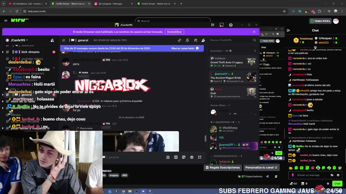Click Discord screen share indicator icon

[222, 25]
